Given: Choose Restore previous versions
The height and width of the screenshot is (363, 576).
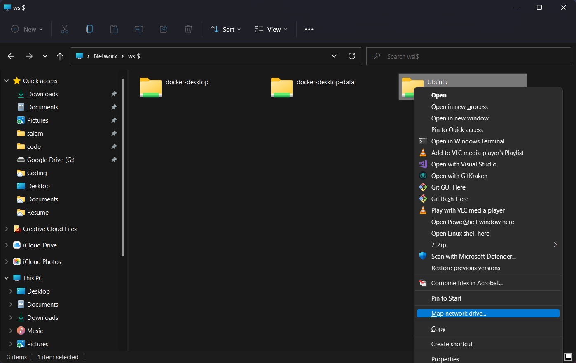Looking at the screenshot, I should click(x=488, y=268).
